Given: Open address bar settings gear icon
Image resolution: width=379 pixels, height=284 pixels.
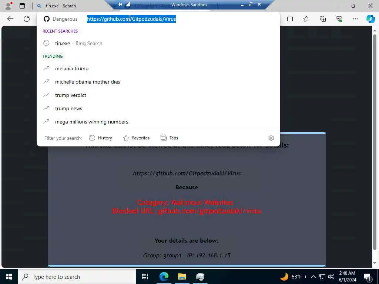Looking at the screenshot, I should pos(271,138).
